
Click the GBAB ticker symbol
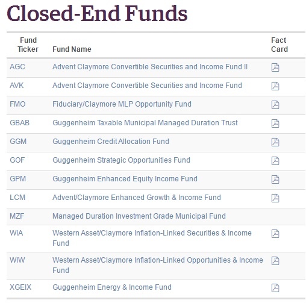coord(20,123)
